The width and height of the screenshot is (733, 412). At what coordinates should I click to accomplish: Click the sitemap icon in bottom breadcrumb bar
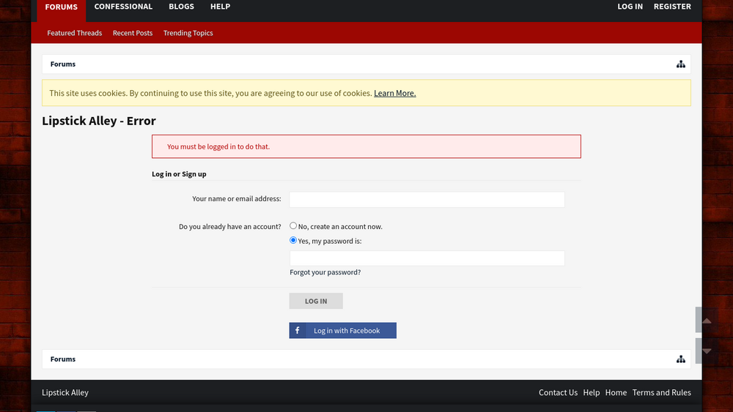(x=680, y=359)
